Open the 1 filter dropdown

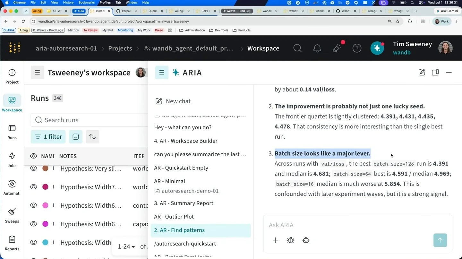click(48, 137)
